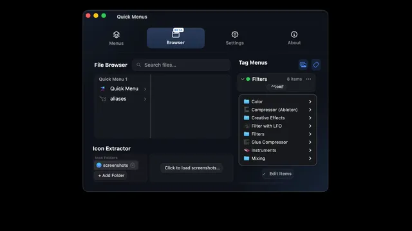Switch to the Browser tab
Screen dimensions: 412x231
coord(176,38)
